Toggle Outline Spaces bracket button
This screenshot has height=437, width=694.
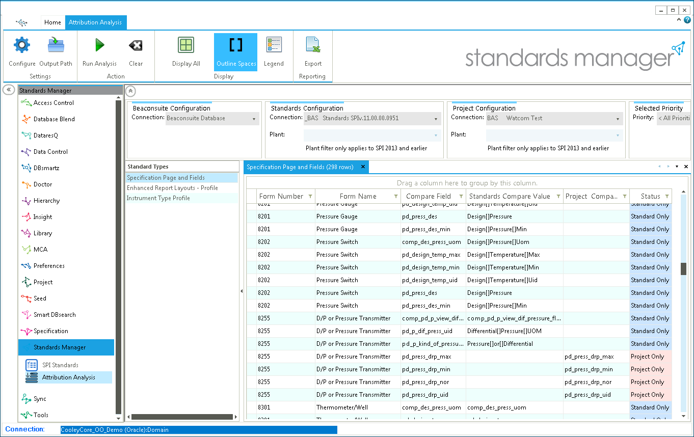(235, 52)
